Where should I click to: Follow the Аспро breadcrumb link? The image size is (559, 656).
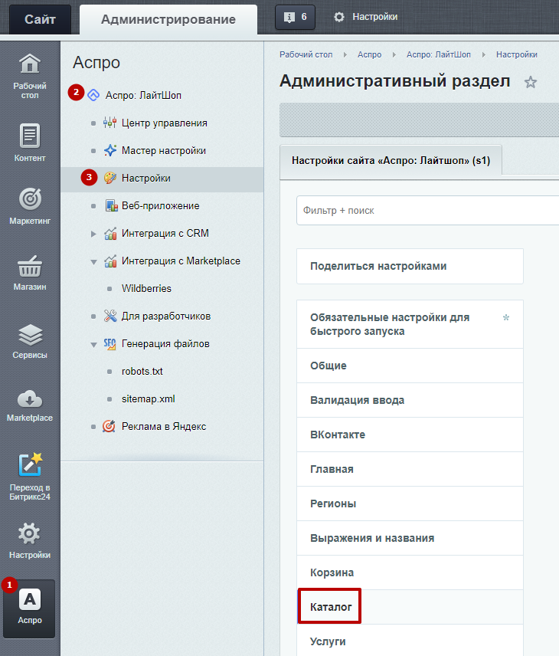[370, 54]
